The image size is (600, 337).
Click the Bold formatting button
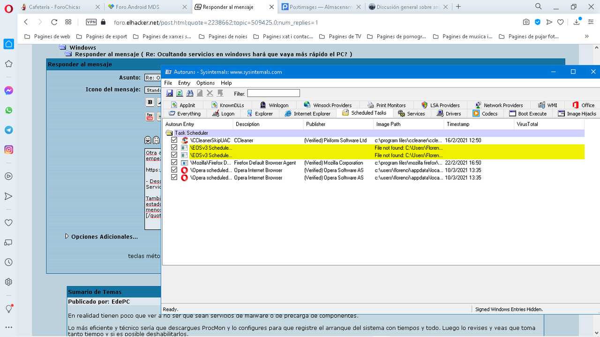coord(150,102)
